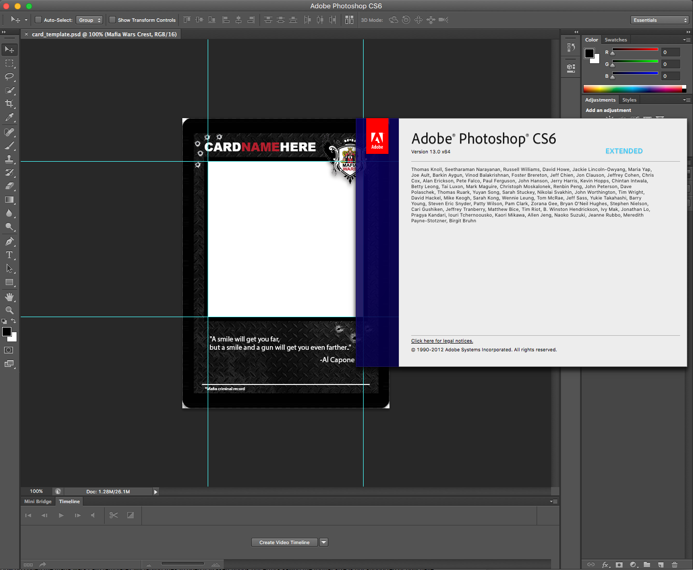The image size is (693, 570).
Task: Collapse the right panels to icons
Action: [x=688, y=32]
